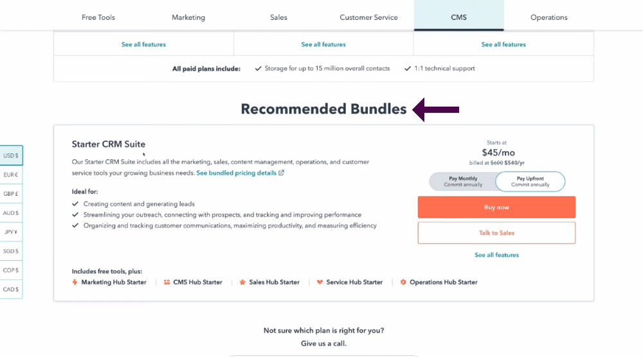Switch currency to JPY ¥

[x=11, y=232]
